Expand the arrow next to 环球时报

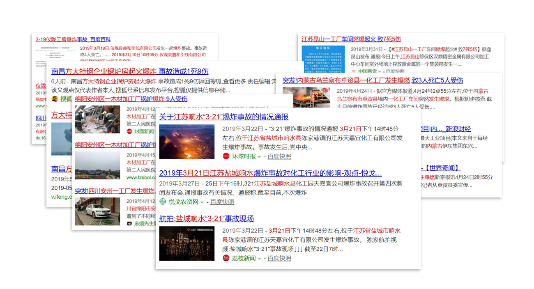coord(260,157)
